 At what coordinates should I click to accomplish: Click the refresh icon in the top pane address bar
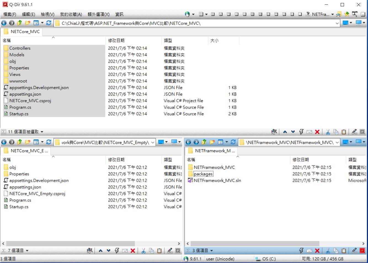coord(49,23)
